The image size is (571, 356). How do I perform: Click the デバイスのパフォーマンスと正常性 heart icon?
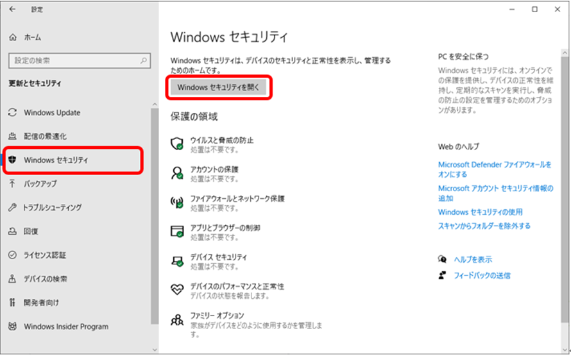177,289
